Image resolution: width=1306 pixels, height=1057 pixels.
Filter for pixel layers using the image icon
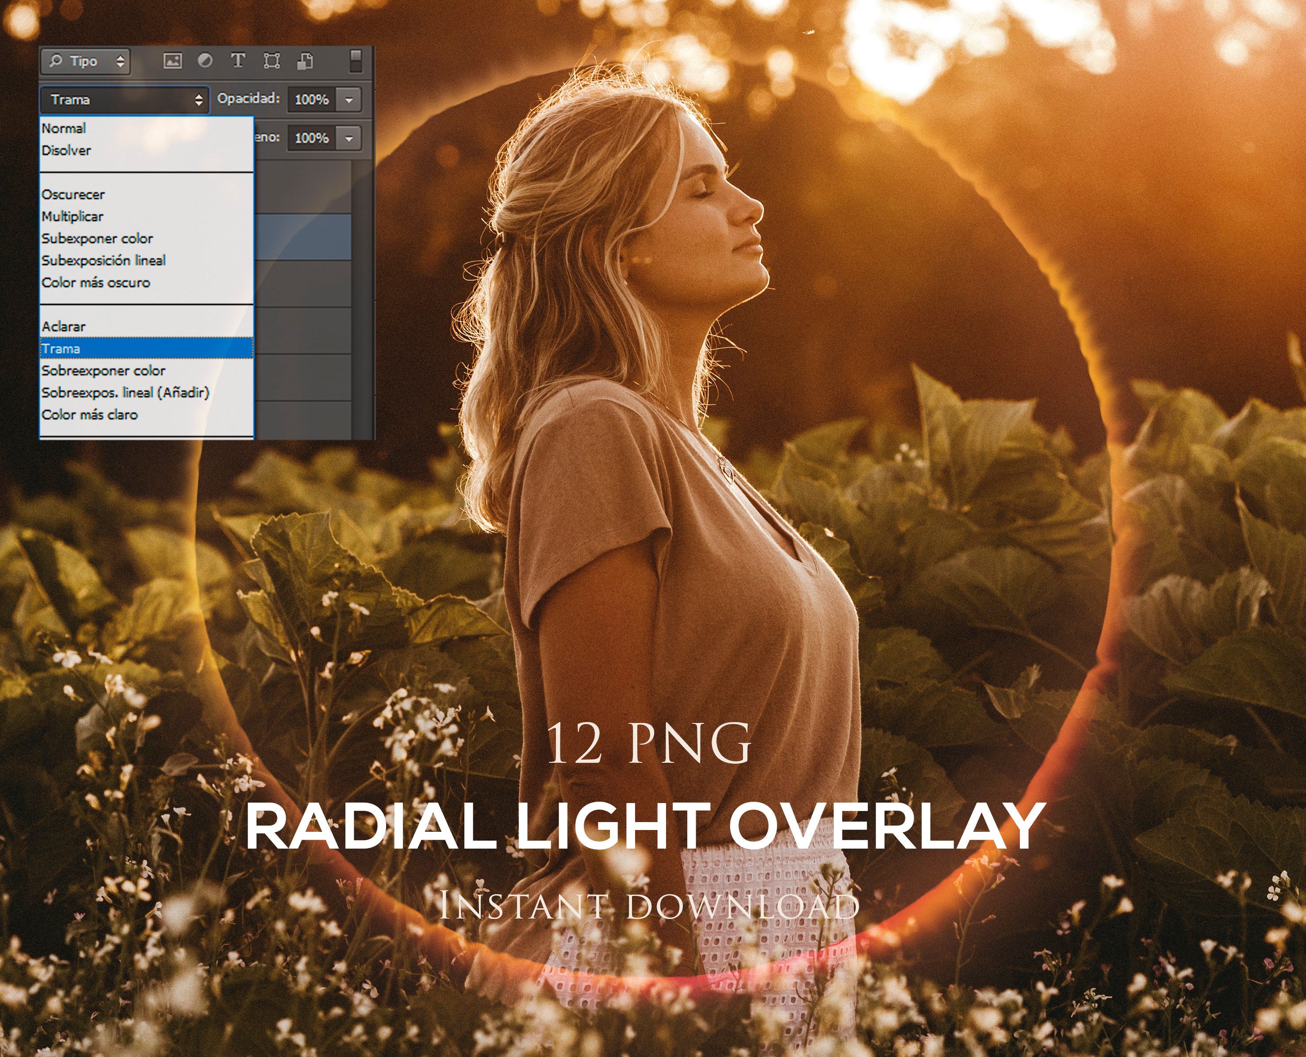coord(173,60)
